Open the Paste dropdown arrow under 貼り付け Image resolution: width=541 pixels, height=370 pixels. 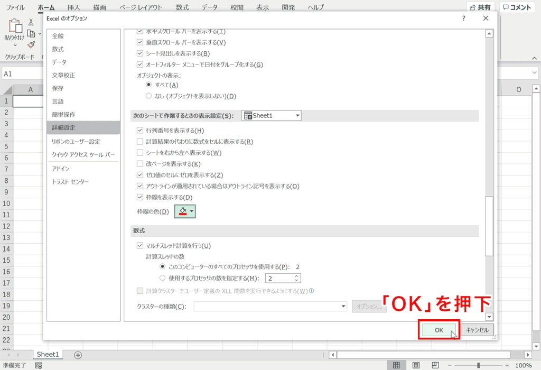(15, 45)
